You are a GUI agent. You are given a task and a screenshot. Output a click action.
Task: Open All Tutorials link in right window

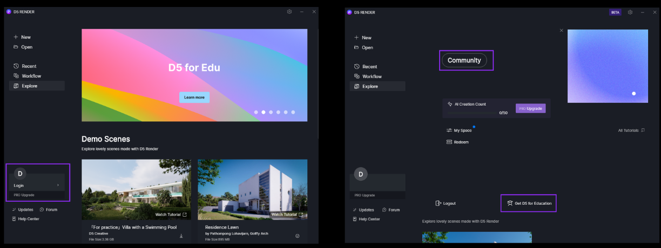631,130
